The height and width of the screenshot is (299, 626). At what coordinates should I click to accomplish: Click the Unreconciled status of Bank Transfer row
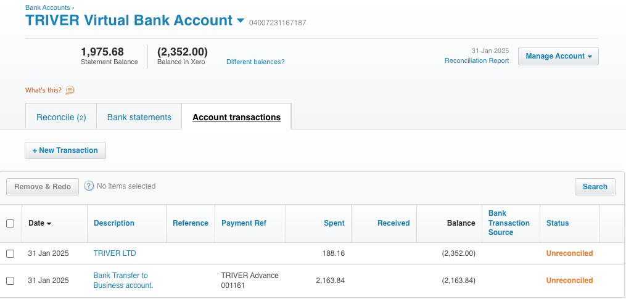[x=570, y=281]
